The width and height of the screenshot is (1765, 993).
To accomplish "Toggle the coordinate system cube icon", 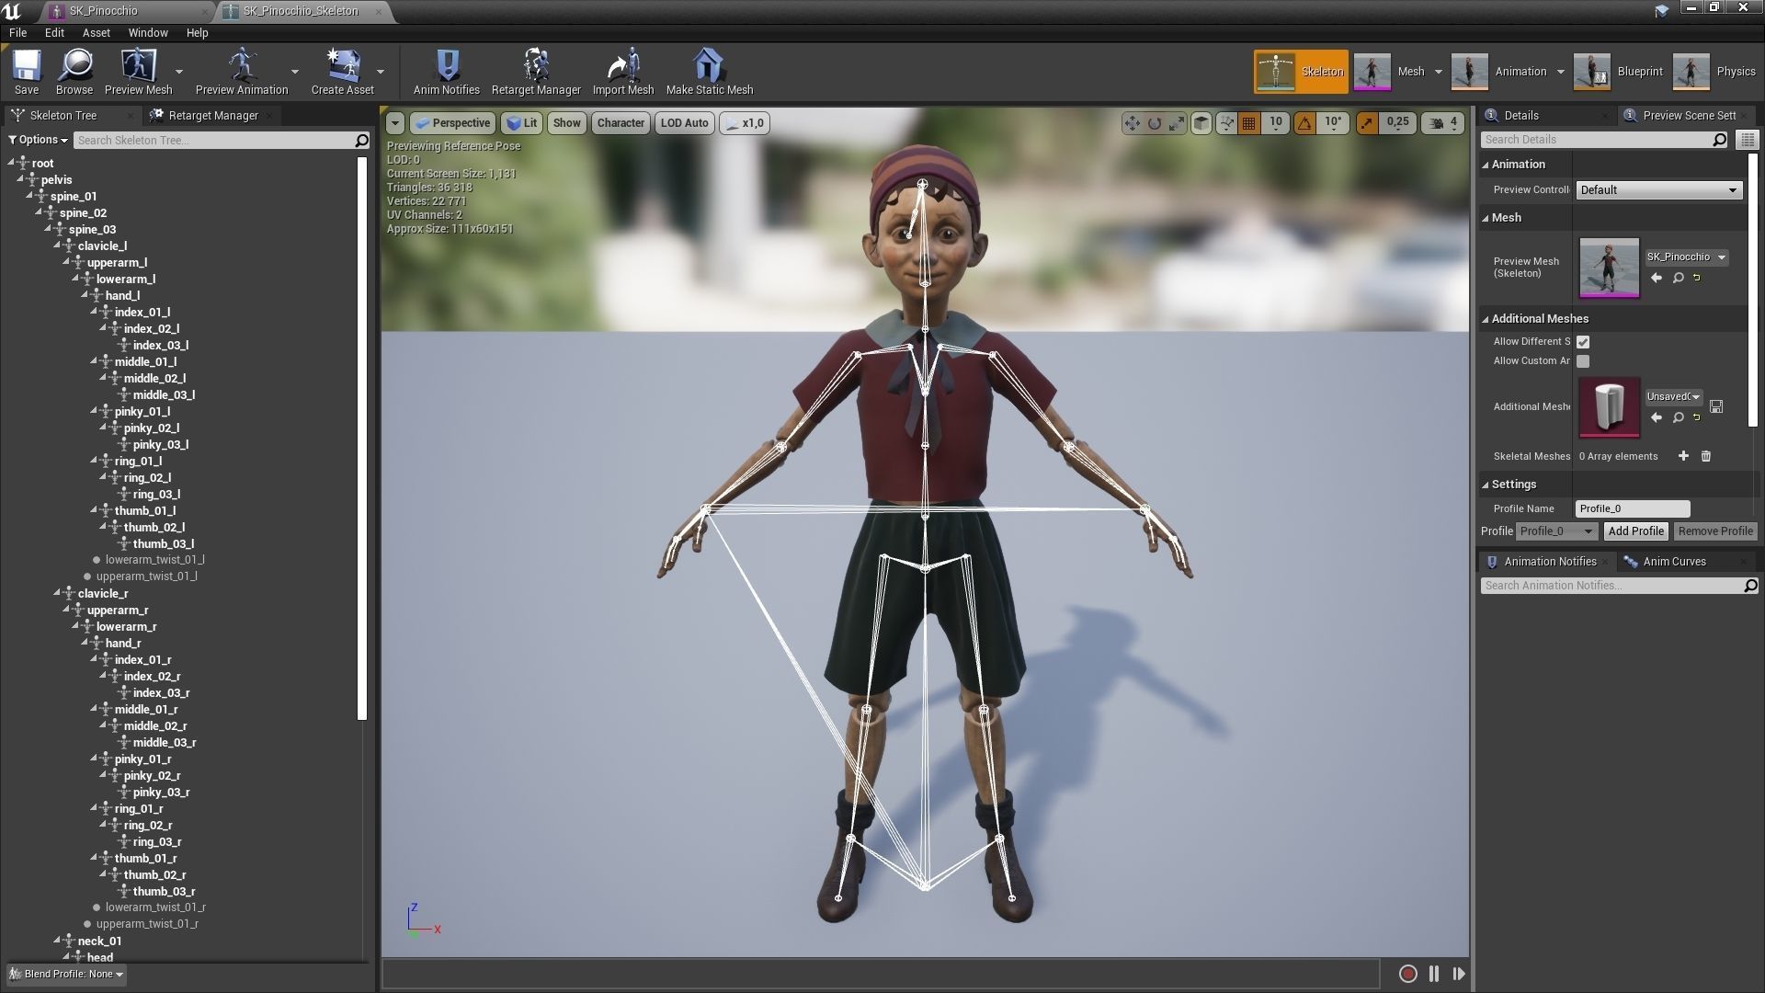I will pos(1201,123).
